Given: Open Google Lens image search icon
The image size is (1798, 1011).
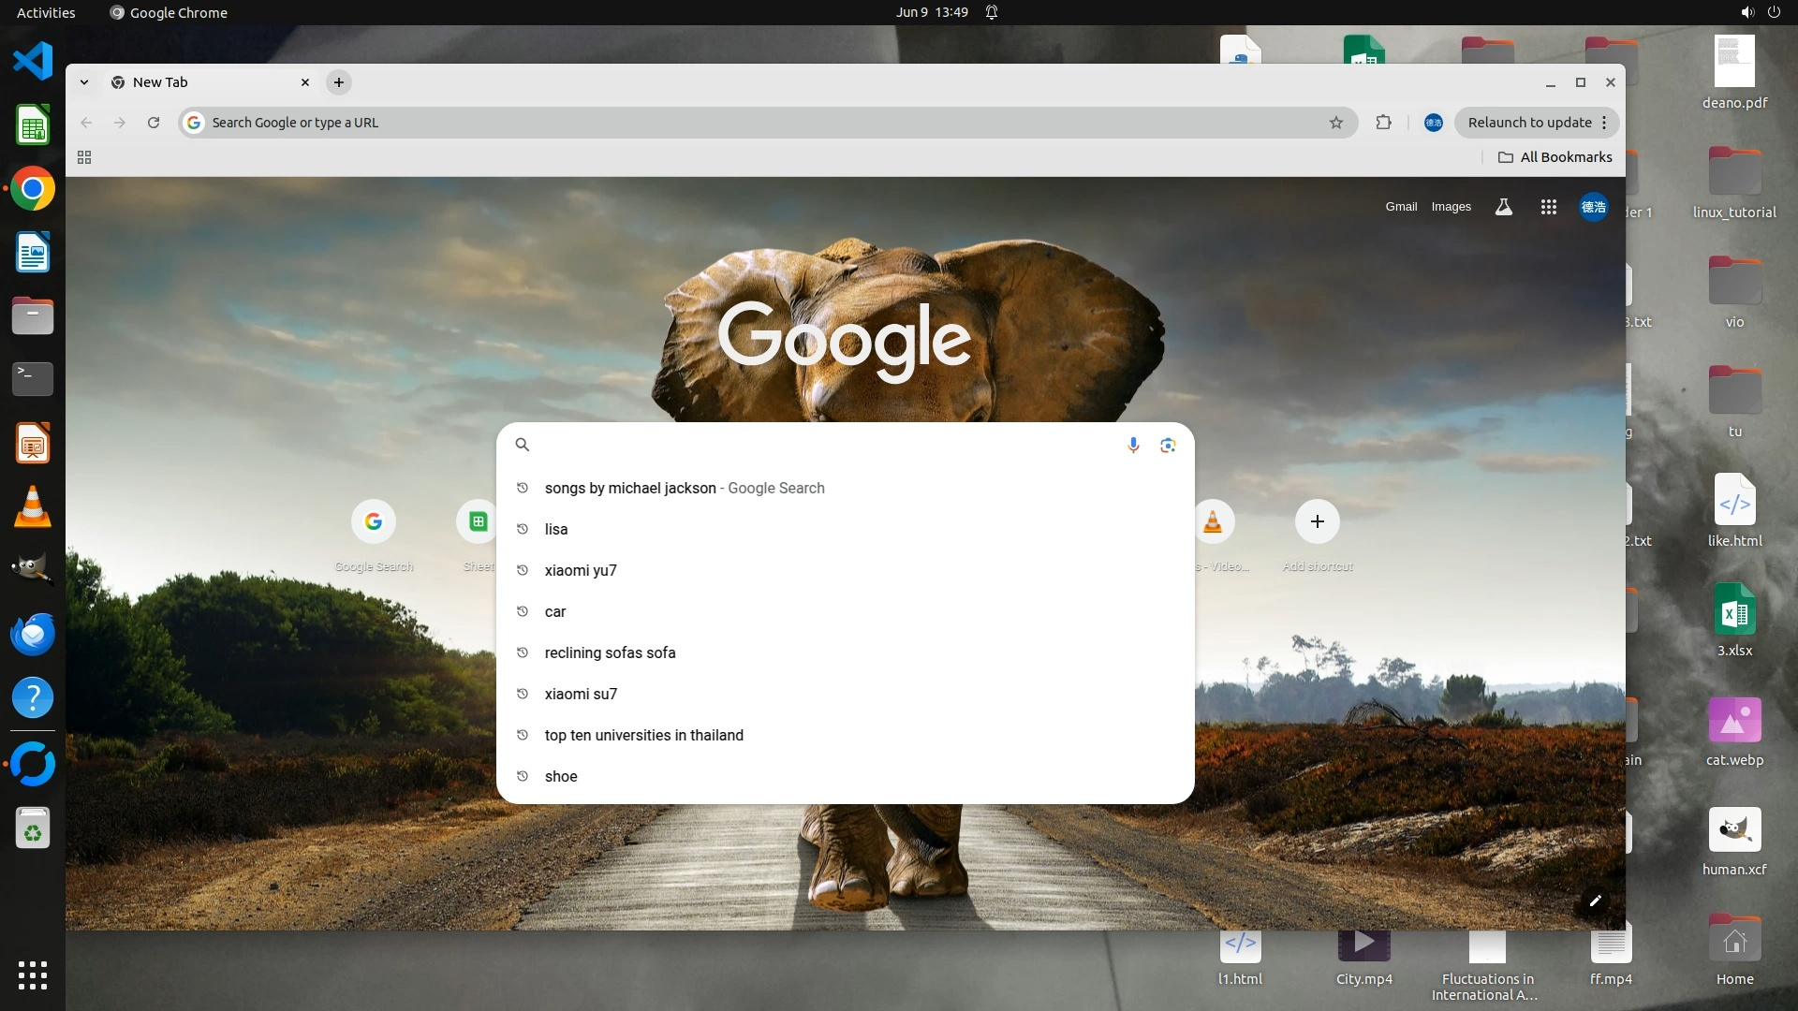Looking at the screenshot, I should coord(1168,445).
